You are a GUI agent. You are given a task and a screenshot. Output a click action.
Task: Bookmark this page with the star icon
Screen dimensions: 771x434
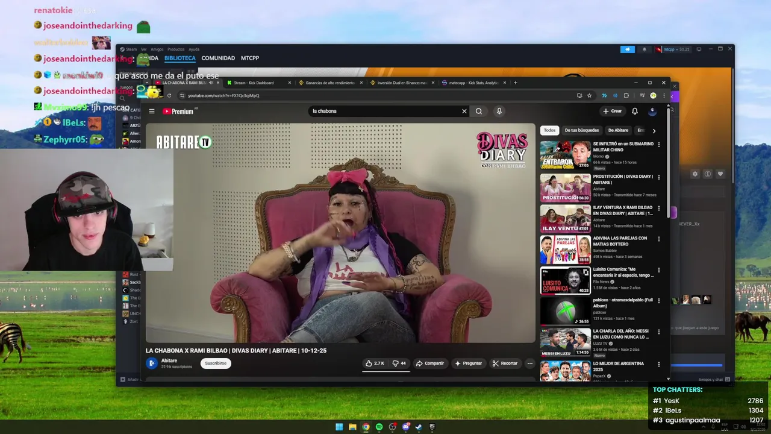(x=589, y=95)
